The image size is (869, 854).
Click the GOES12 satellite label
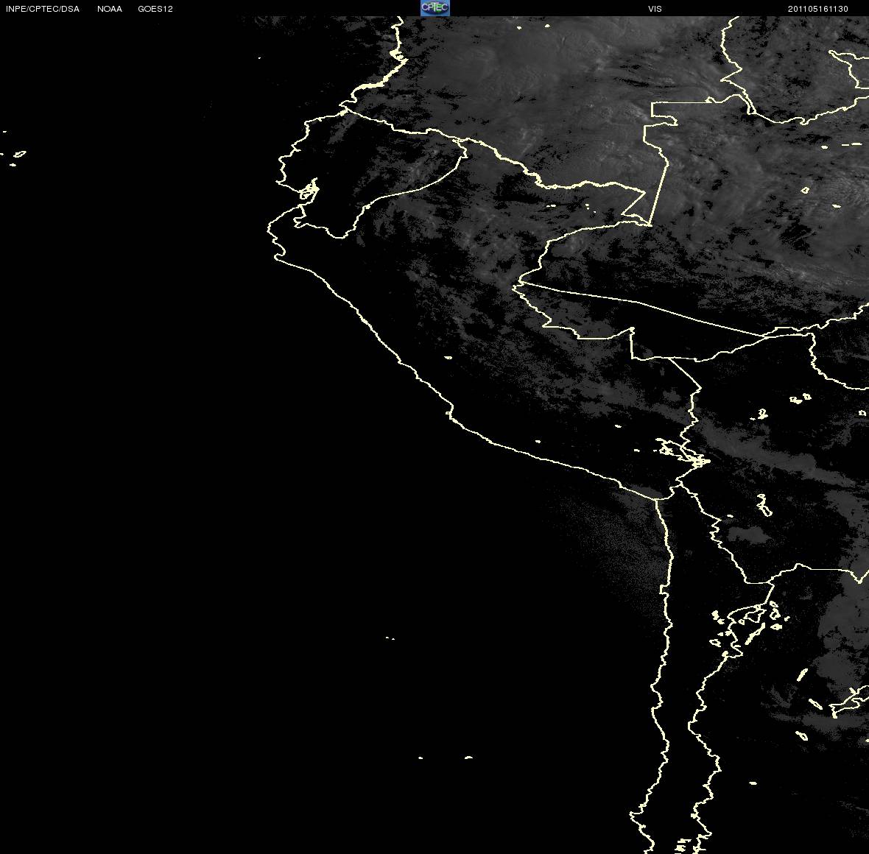point(155,9)
